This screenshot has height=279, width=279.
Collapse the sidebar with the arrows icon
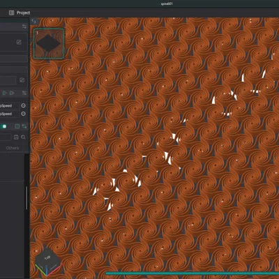[x=33, y=22]
